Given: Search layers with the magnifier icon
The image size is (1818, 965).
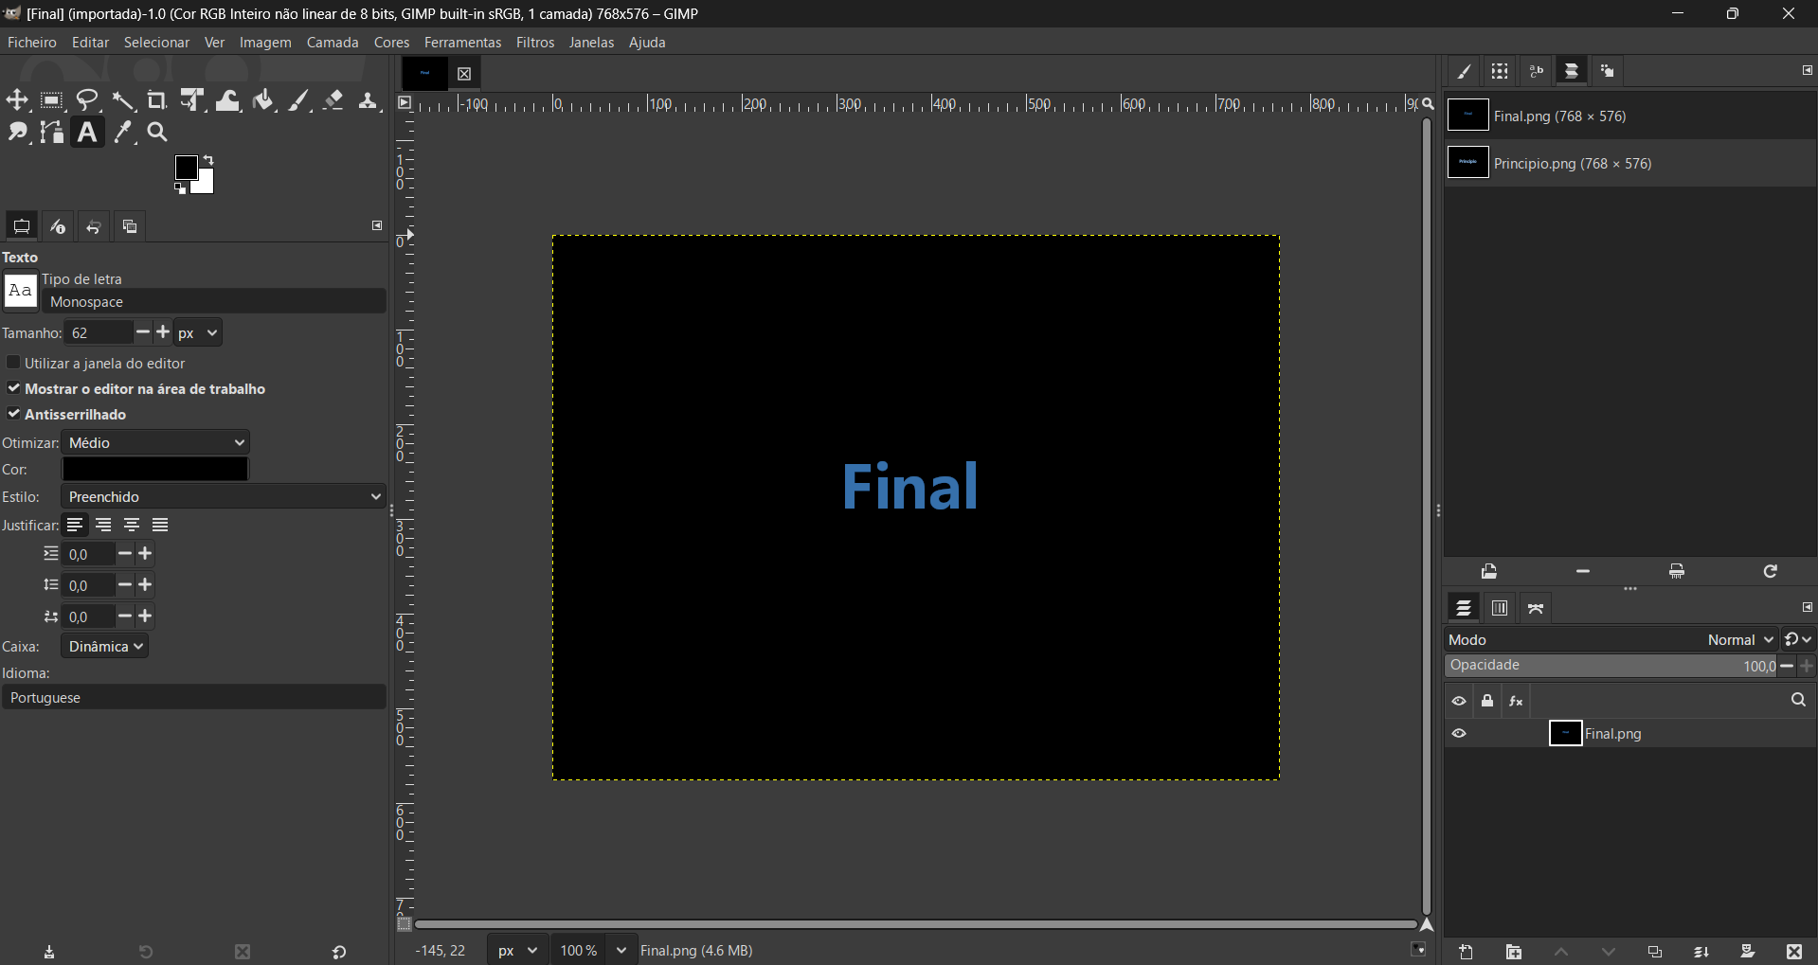Looking at the screenshot, I should click(x=1798, y=701).
